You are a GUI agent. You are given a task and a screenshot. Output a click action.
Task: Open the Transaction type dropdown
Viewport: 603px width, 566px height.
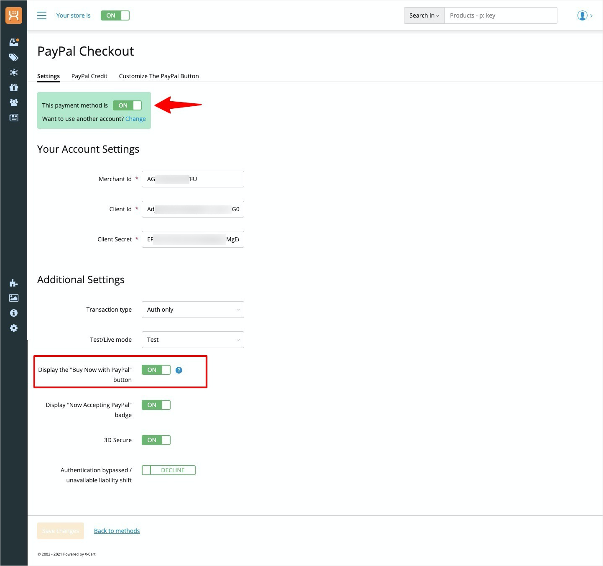click(x=193, y=310)
